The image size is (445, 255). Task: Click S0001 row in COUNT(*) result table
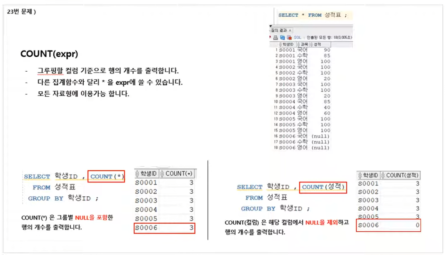(165, 182)
